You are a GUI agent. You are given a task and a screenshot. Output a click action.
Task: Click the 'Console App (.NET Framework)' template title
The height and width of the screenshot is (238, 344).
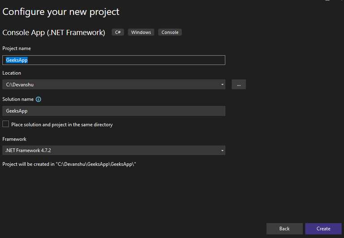coord(54,32)
